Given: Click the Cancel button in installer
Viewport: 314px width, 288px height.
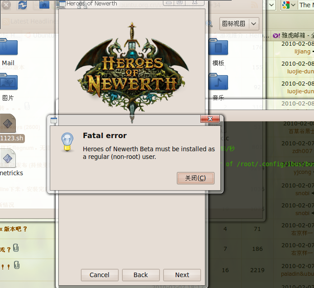Looking at the screenshot, I should [x=100, y=275].
